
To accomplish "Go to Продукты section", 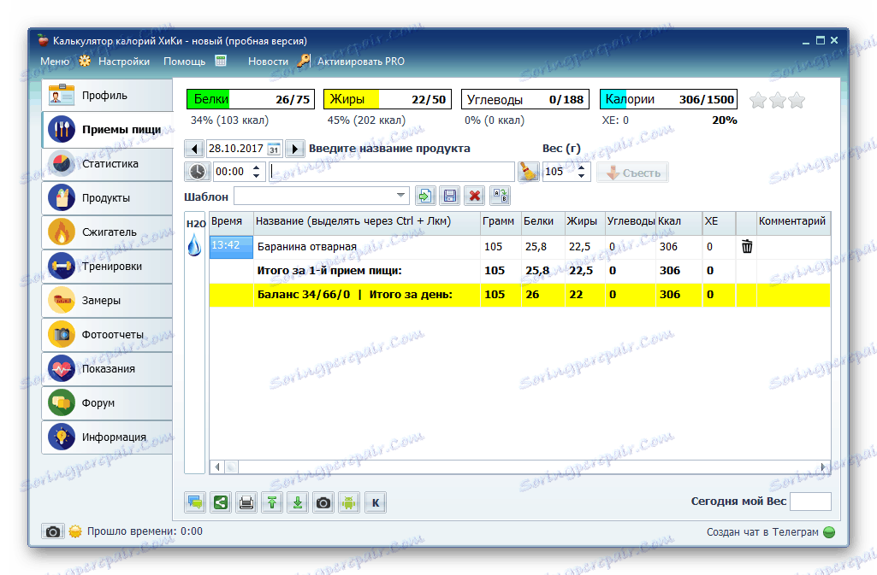I will pos(107,197).
